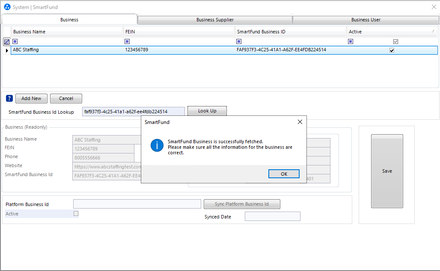Click the readonly Phone field 8005556666

point(103,158)
